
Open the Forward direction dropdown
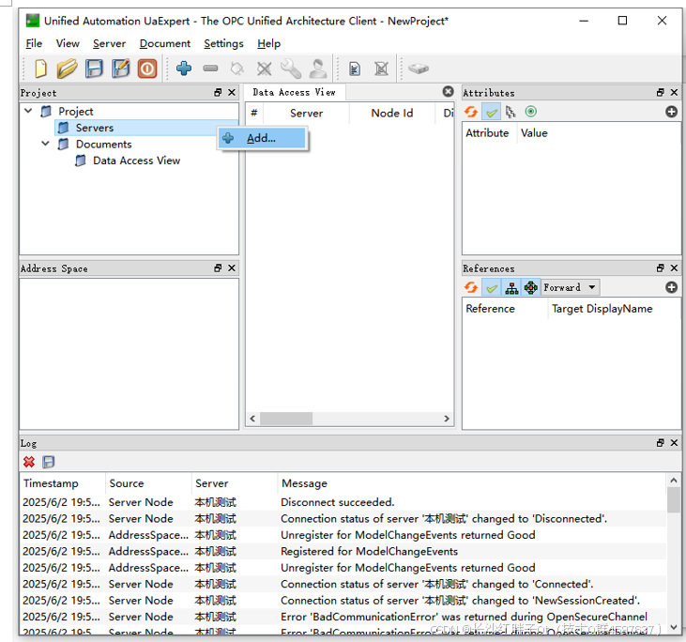pyautogui.click(x=571, y=287)
